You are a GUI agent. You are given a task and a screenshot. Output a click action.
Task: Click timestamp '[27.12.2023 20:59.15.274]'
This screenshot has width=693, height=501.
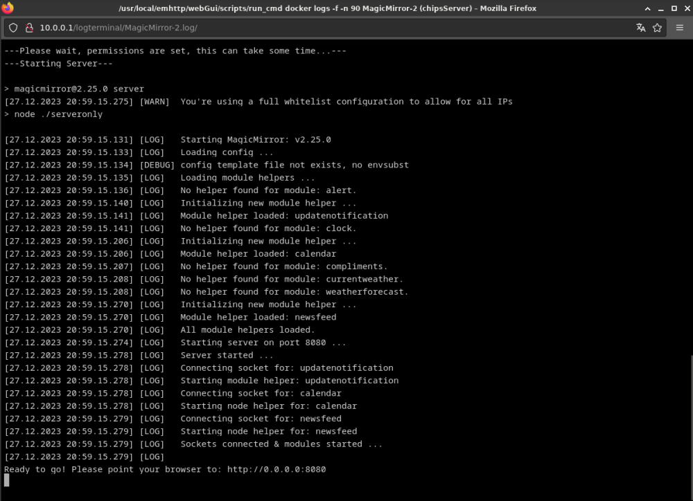(69, 343)
